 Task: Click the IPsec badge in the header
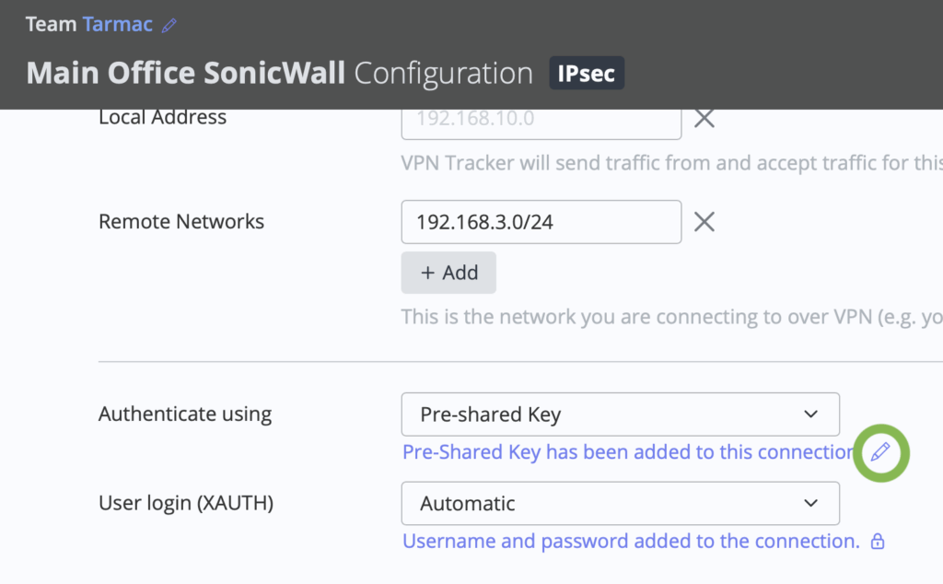point(587,74)
